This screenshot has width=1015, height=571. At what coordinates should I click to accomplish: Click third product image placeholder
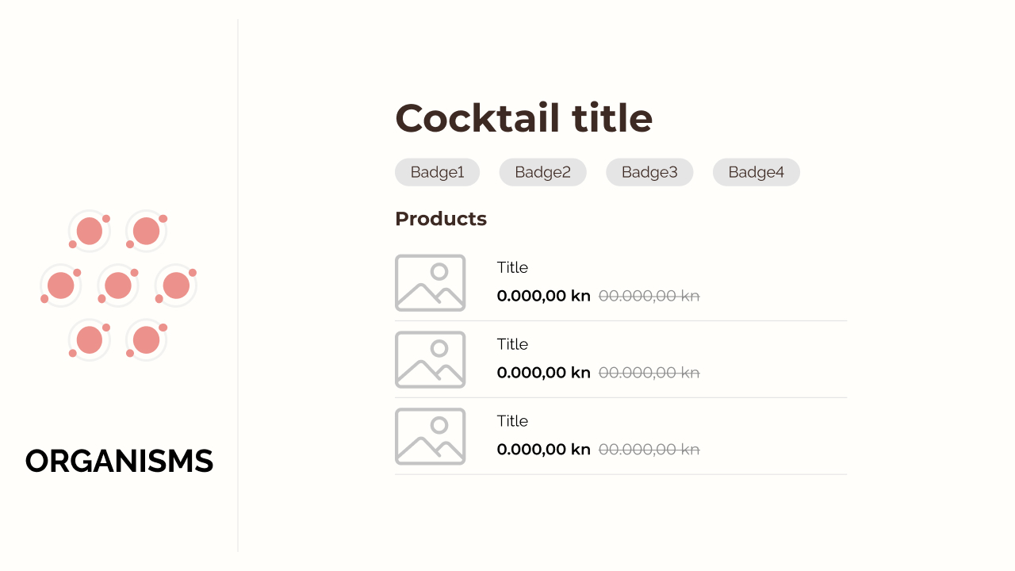click(x=430, y=436)
